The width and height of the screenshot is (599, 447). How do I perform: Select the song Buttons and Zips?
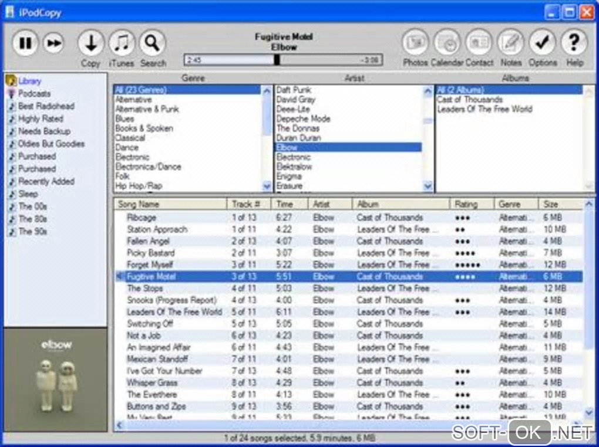(348, 407)
